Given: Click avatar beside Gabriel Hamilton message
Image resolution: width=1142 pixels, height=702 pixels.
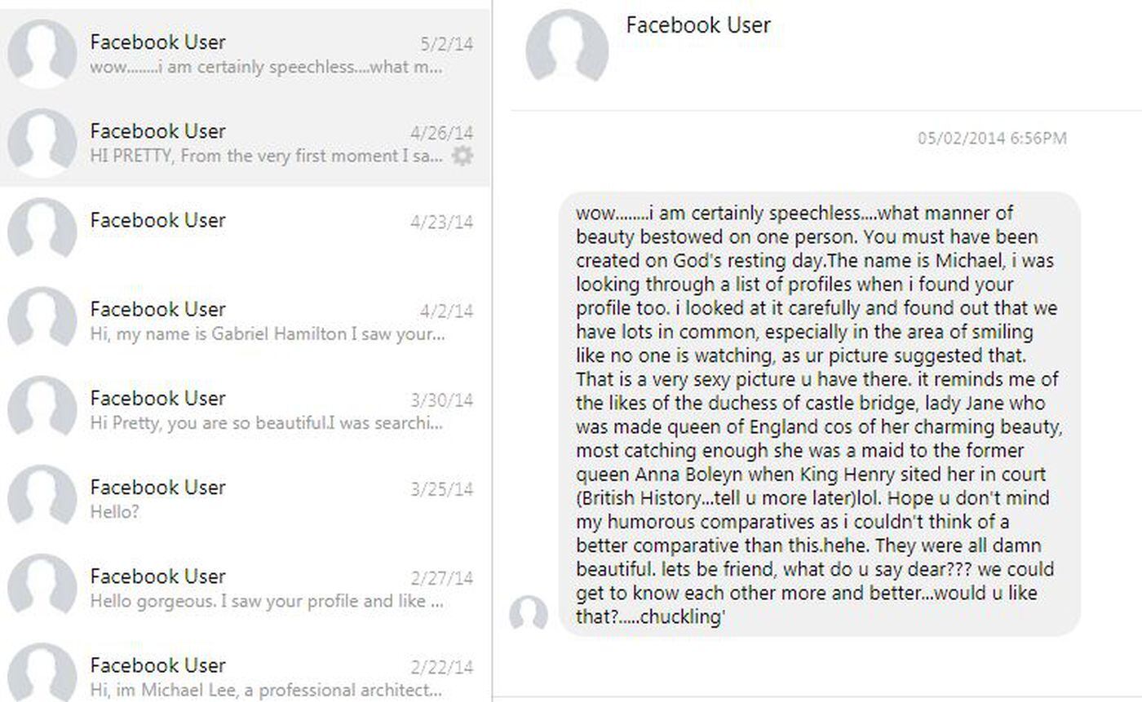Looking at the screenshot, I should coord(42,320).
